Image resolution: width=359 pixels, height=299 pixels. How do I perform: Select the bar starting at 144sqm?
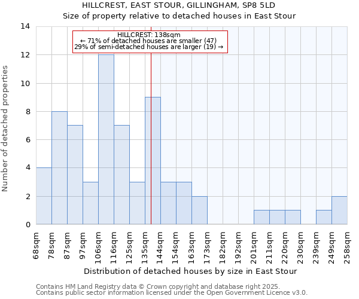[x=169, y=203]
